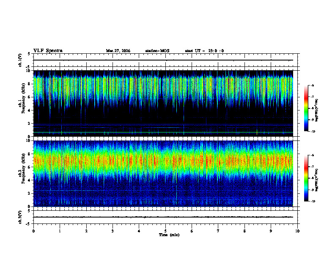
Task: Click the ch.2 colorbar tick "-10"
Action: point(313,201)
